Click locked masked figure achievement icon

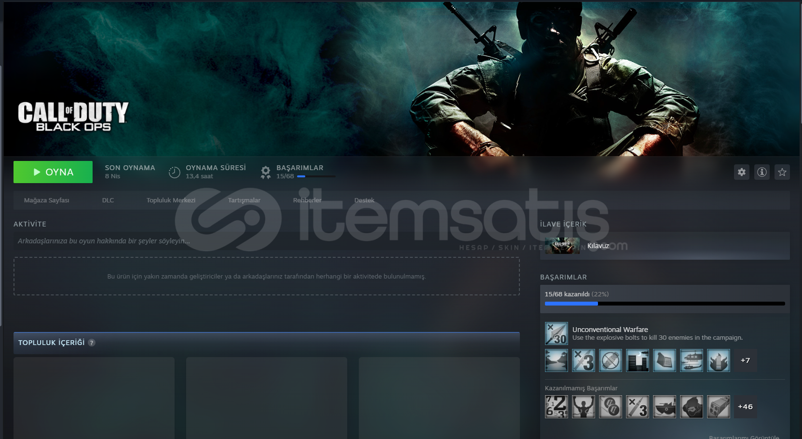[x=692, y=407]
